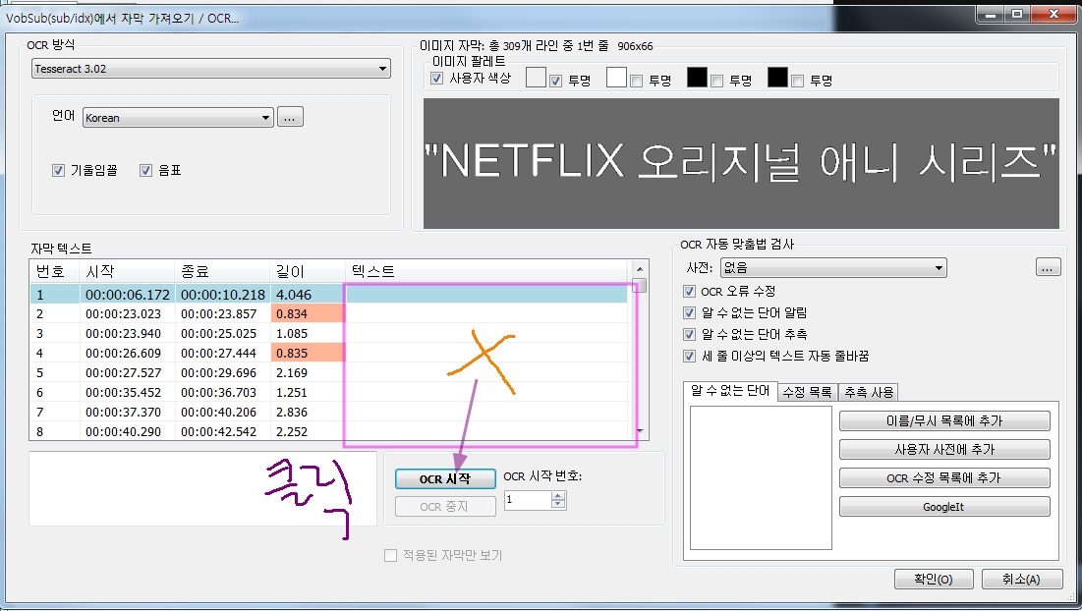Click 사용자 사전에 추가 button
The height and width of the screenshot is (611, 1082).
944,450
